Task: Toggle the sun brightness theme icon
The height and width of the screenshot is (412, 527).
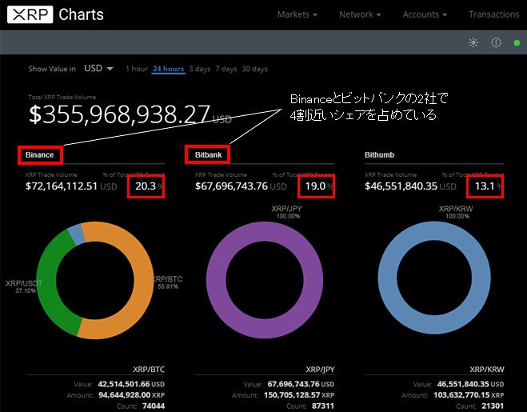Action: tap(473, 42)
